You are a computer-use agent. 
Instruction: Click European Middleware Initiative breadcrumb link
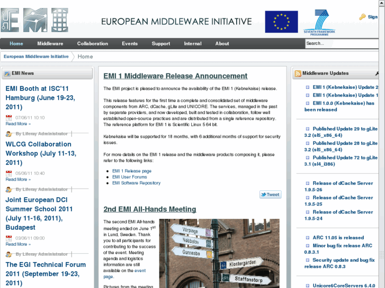pos(36,57)
